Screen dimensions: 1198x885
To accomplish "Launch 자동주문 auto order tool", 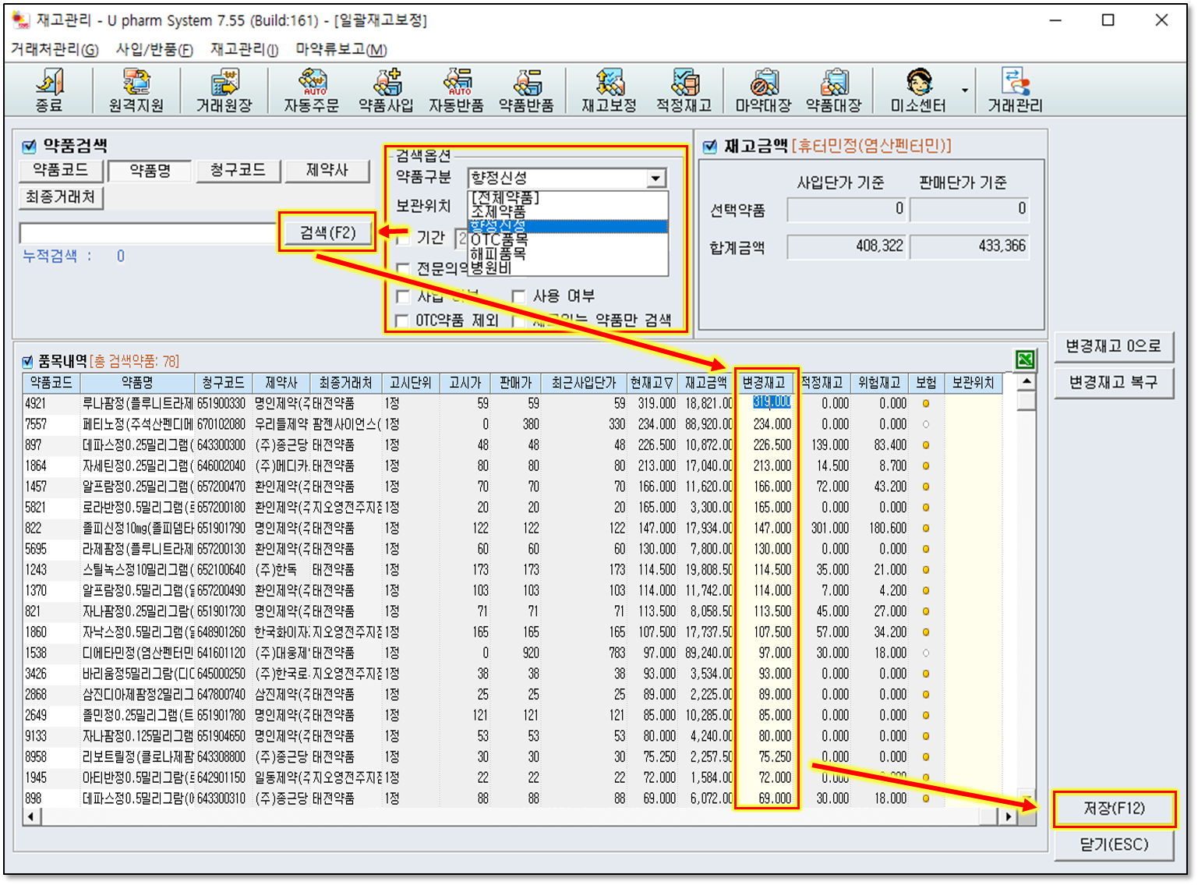I will [x=312, y=89].
